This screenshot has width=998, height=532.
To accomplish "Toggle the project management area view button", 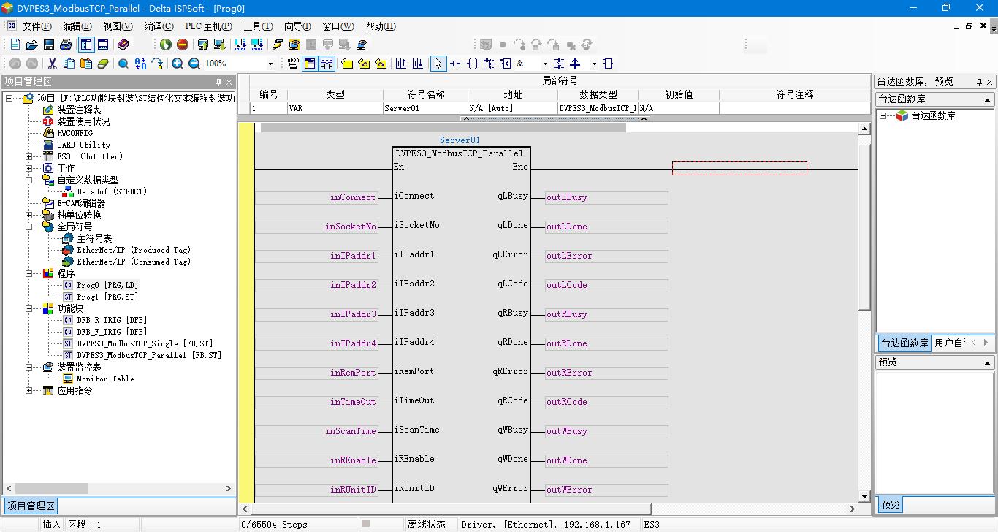I will click(86, 45).
